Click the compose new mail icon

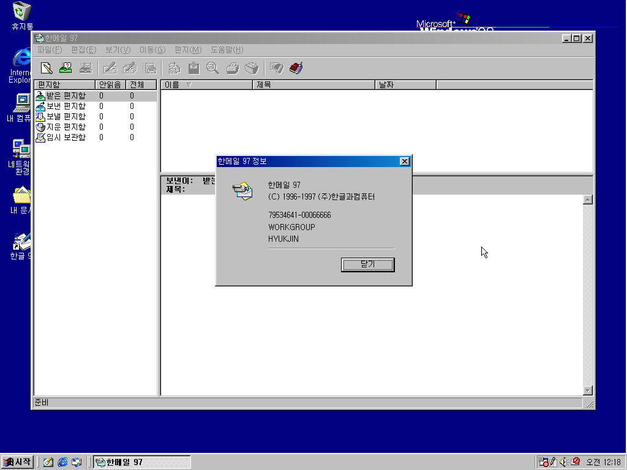(47, 69)
